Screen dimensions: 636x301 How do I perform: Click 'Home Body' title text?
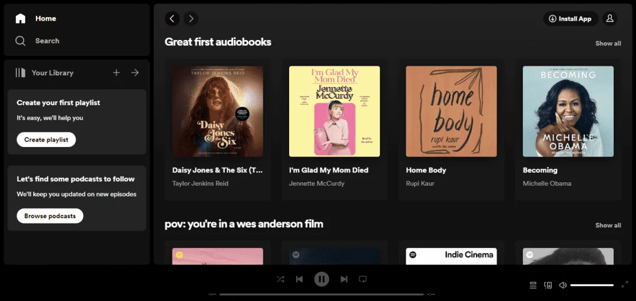tap(426, 170)
